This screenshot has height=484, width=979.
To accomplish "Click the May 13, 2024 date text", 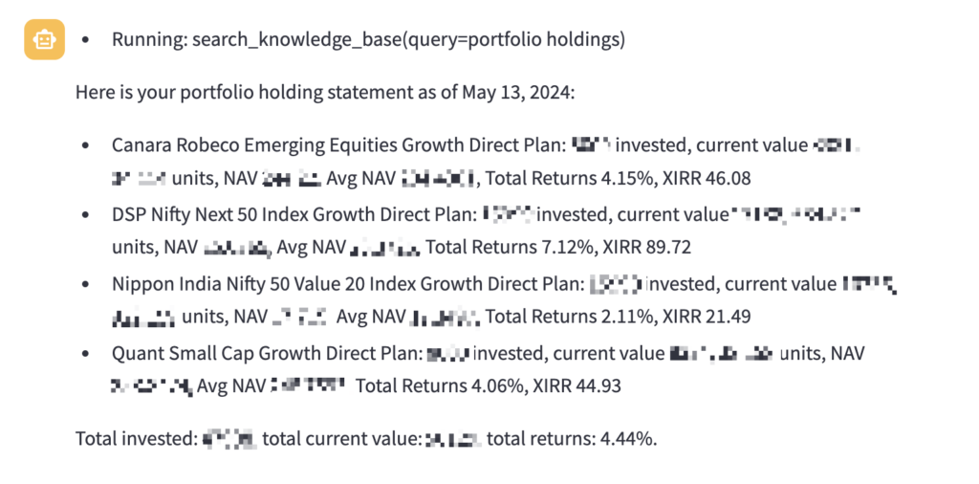I will click(517, 93).
